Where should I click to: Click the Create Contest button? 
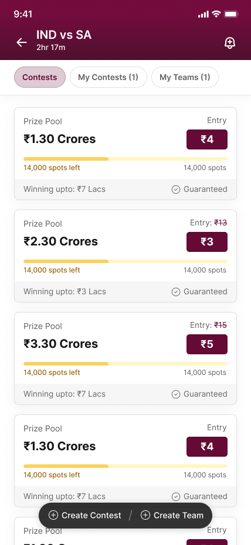85,515
